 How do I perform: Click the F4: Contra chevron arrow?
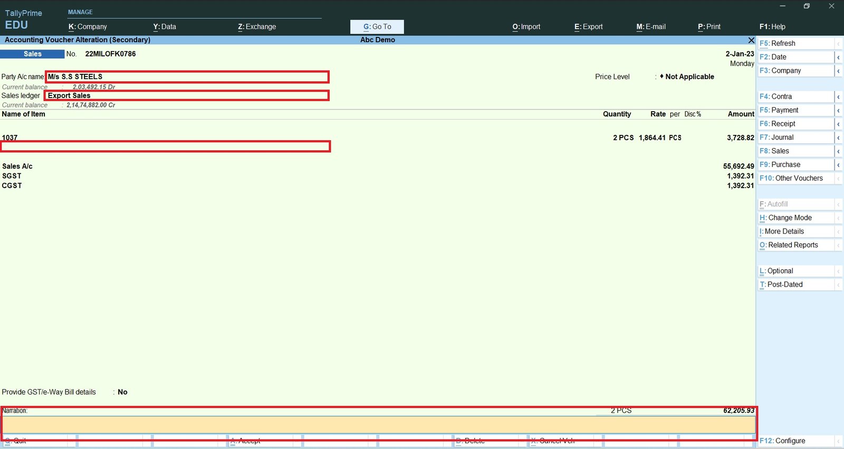coord(838,96)
